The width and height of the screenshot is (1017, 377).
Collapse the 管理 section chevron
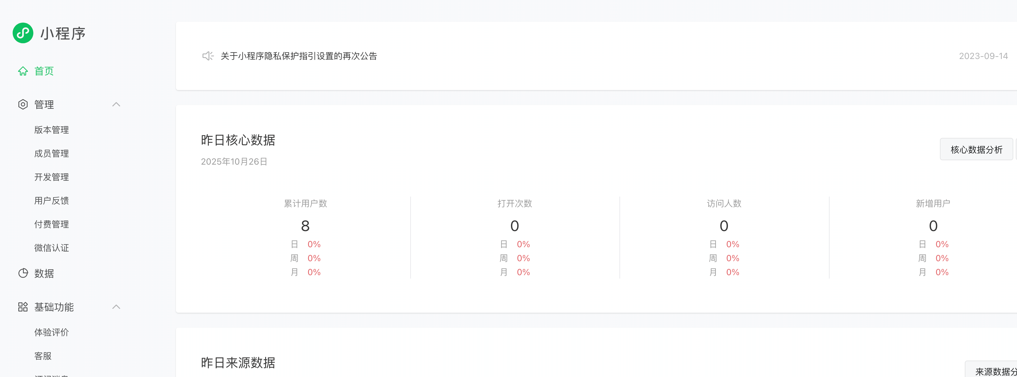(x=116, y=105)
